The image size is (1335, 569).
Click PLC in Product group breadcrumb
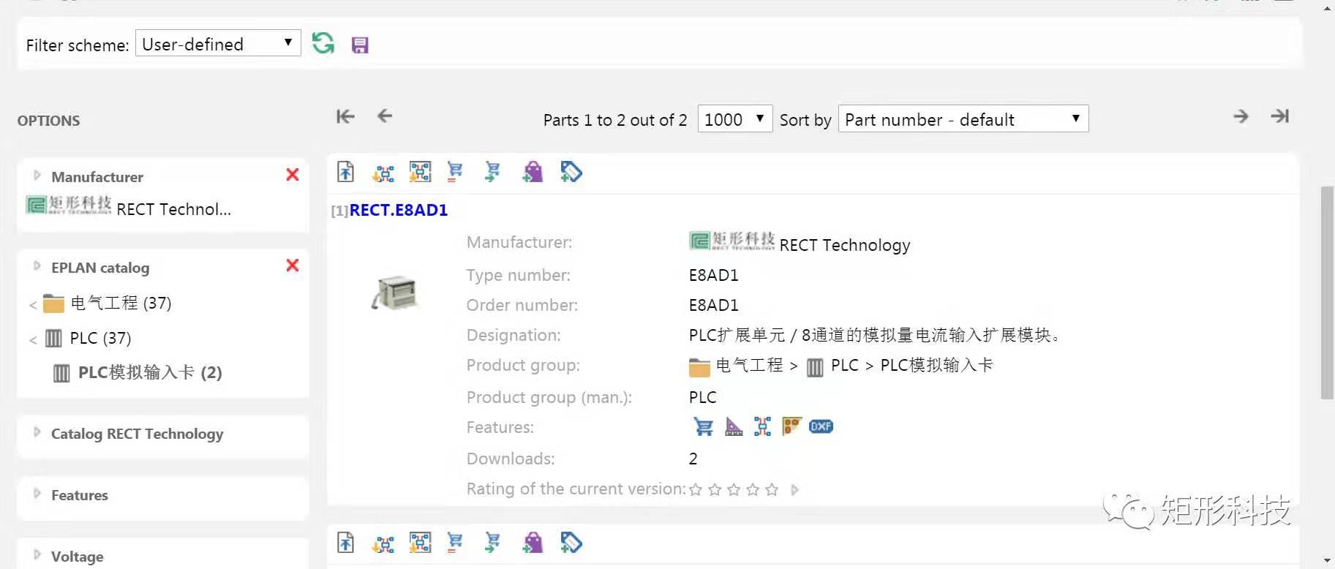pyautogui.click(x=844, y=365)
